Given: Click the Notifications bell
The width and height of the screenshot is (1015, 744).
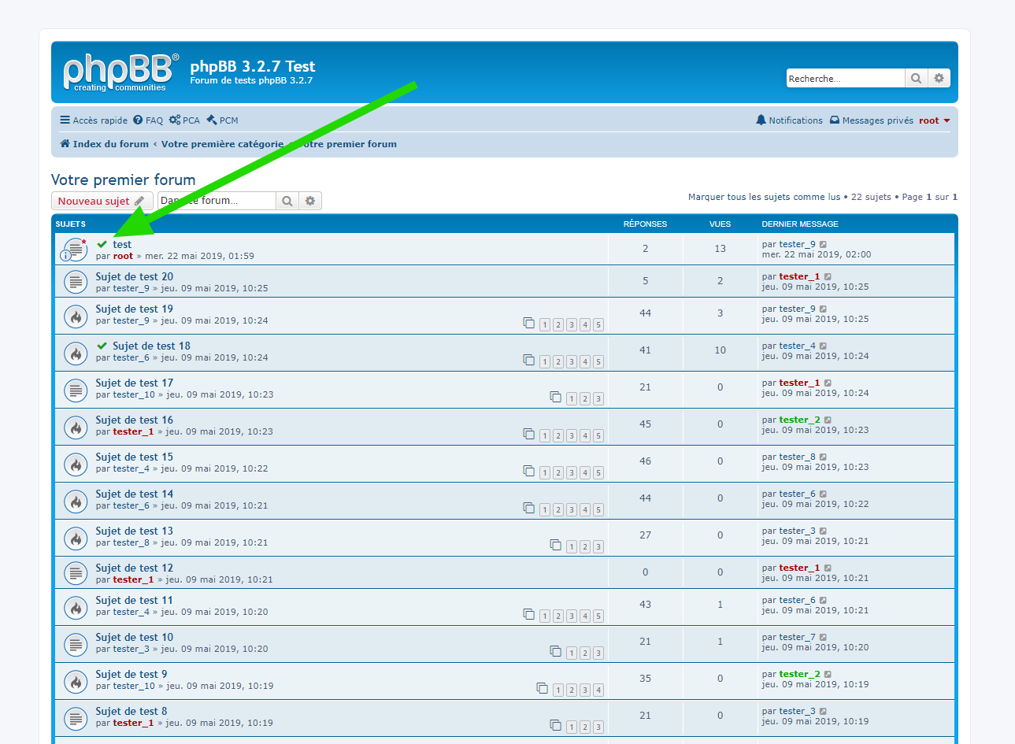Looking at the screenshot, I should [x=789, y=120].
